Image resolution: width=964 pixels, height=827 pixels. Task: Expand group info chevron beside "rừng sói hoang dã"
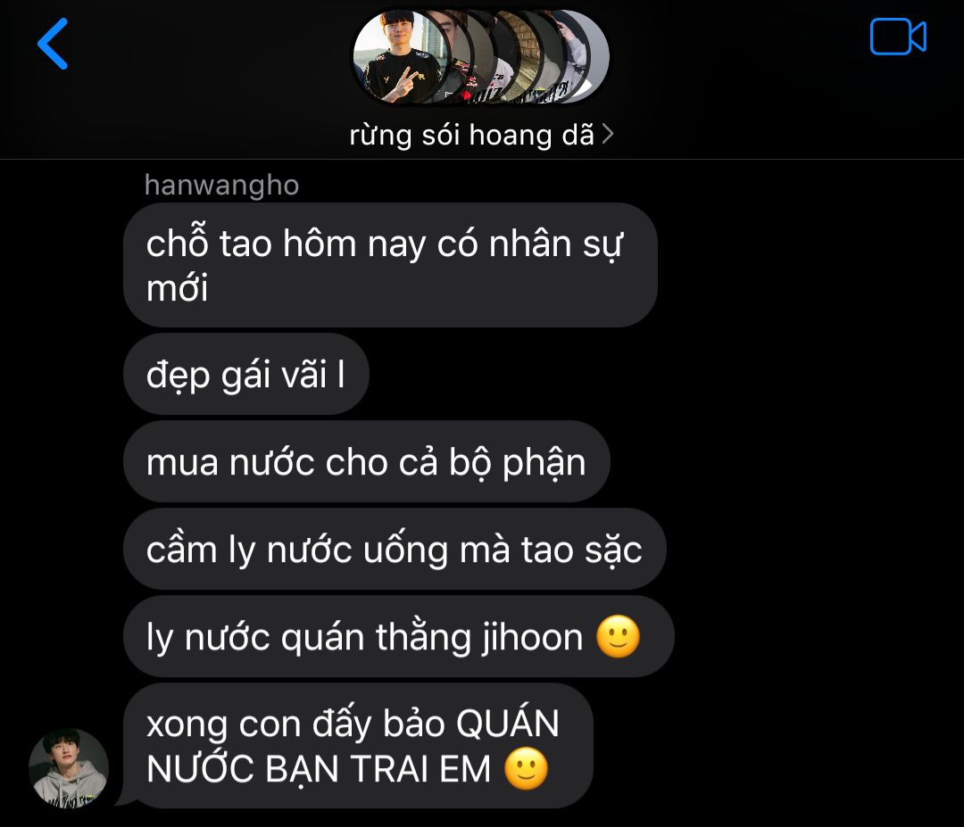coord(608,134)
